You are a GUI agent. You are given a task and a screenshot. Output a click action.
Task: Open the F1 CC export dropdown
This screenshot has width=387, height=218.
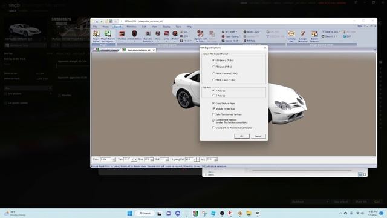pyautogui.click(x=185, y=41)
